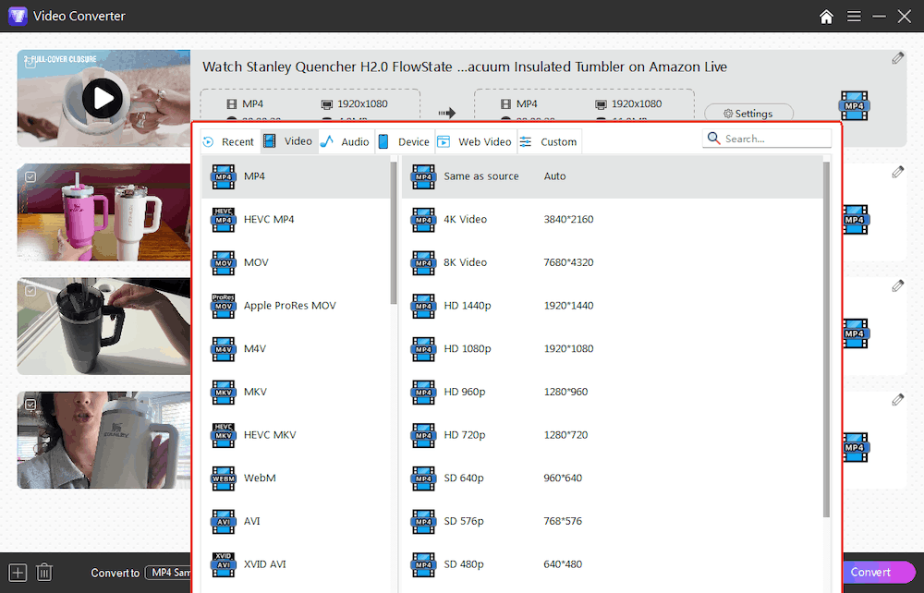This screenshot has width=924, height=593.
Task: Switch to the Video tab
Action: 288,141
